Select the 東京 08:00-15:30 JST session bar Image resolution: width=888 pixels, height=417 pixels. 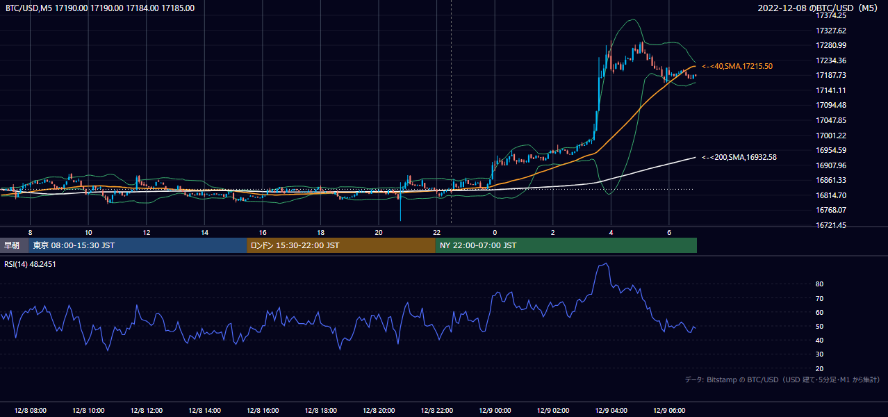pos(138,245)
